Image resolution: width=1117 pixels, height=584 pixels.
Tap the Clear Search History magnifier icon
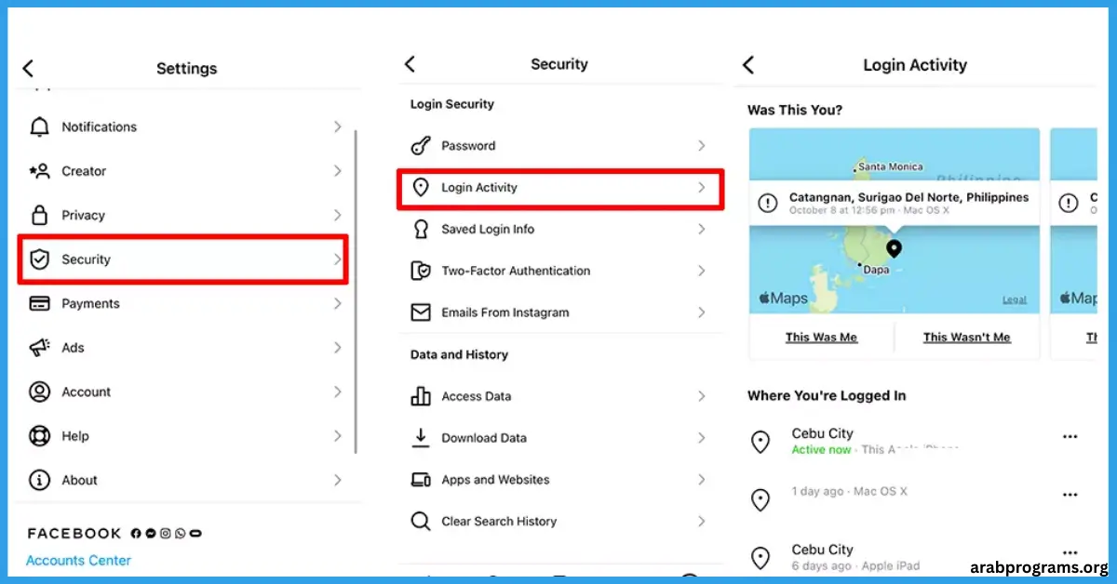pyautogui.click(x=421, y=521)
